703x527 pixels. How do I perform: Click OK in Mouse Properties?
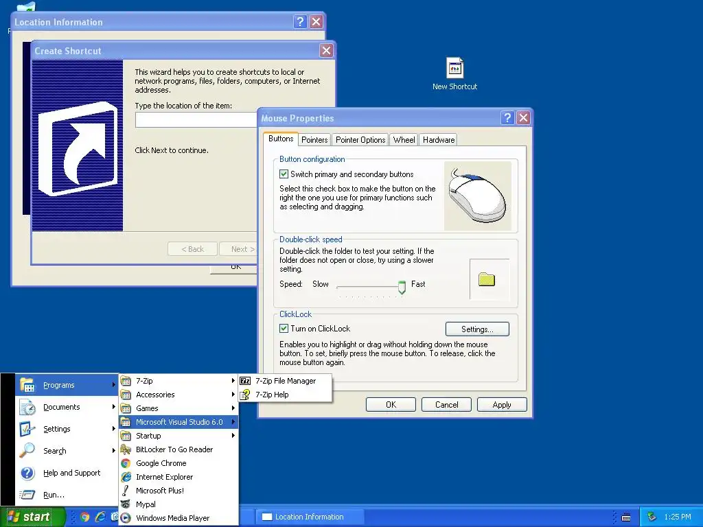pyautogui.click(x=391, y=405)
